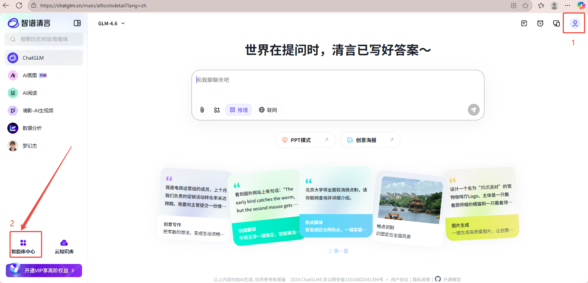Open AI阅读 in the sidebar
The height and width of the screenshot is (283, 588).
coord(44,93)
